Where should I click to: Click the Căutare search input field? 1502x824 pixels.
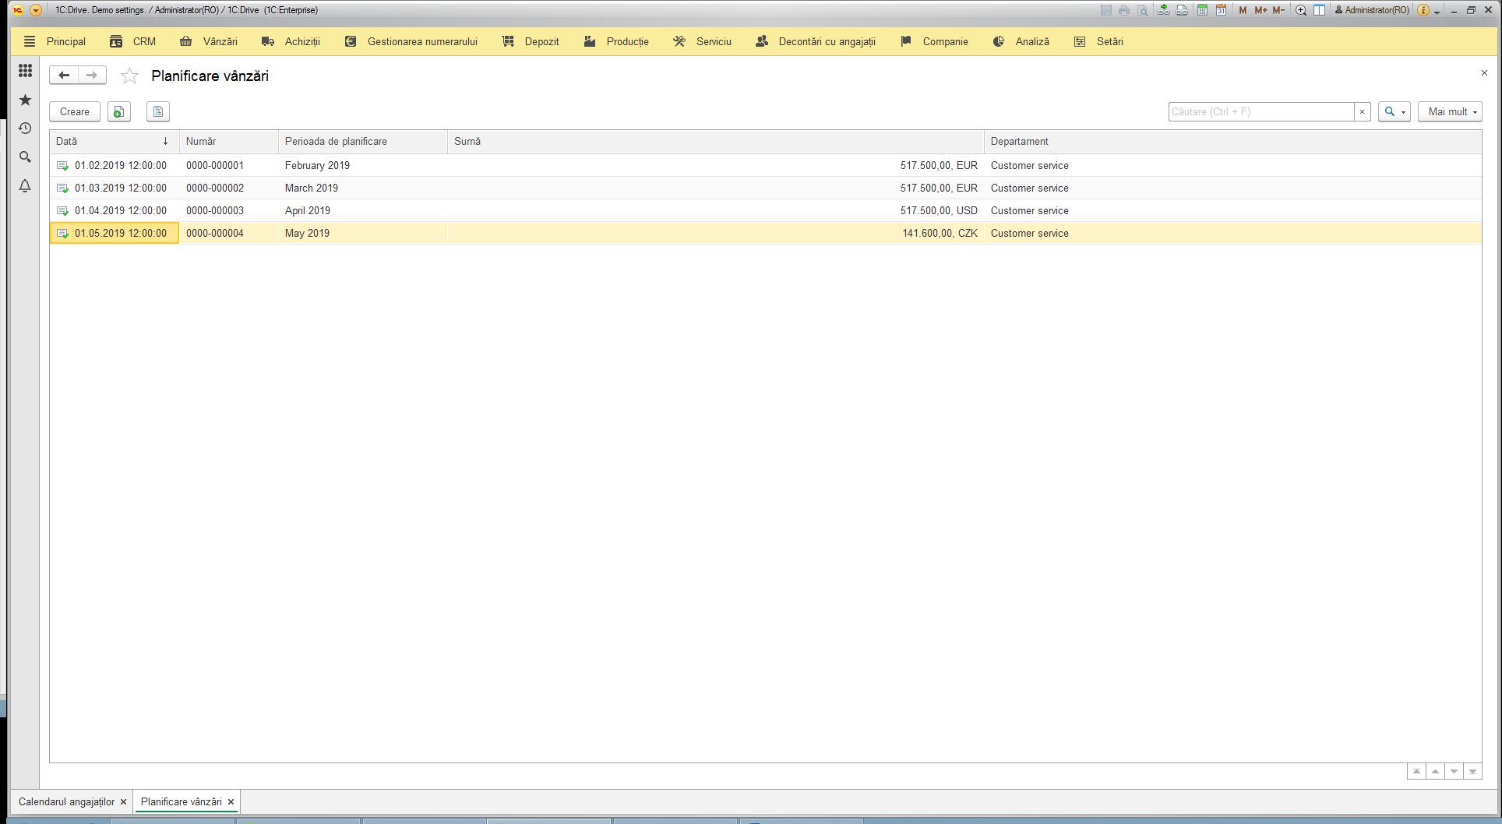pyautogui.click(x=1261, y=112)
